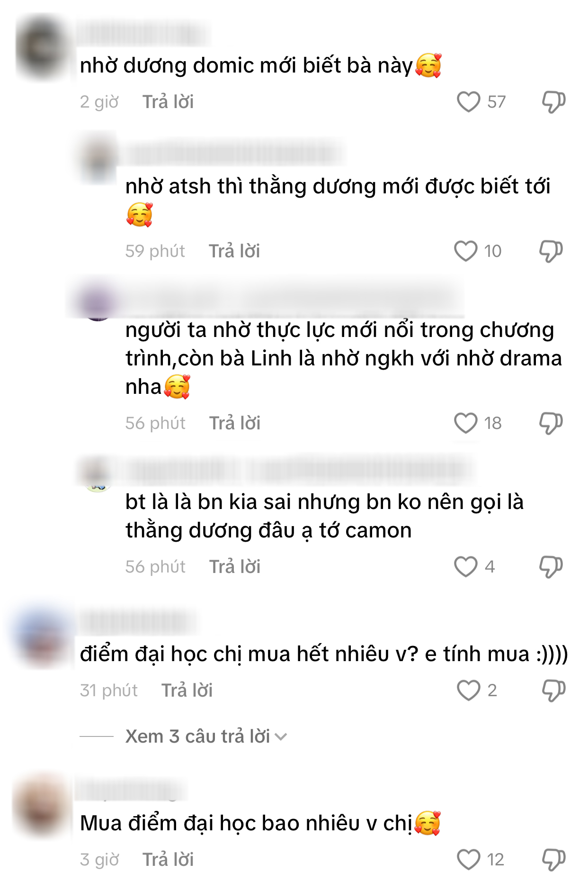Reply to the 'người ta nhờ thực lực' comment
Screen dimensions: 588x890
(x=235, y=423)
